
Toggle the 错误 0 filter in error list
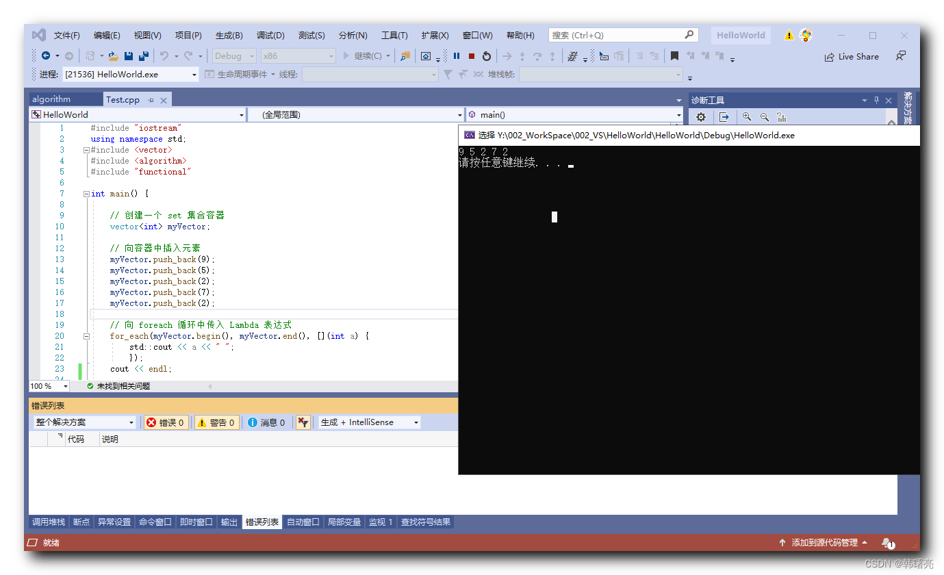(x=166, y=422)
